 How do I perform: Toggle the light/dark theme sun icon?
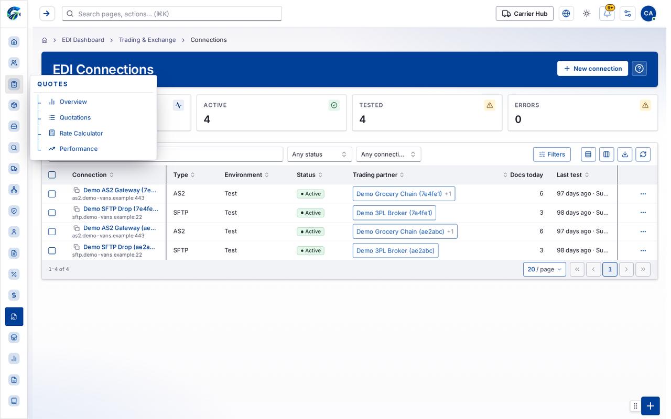point(587,14)
